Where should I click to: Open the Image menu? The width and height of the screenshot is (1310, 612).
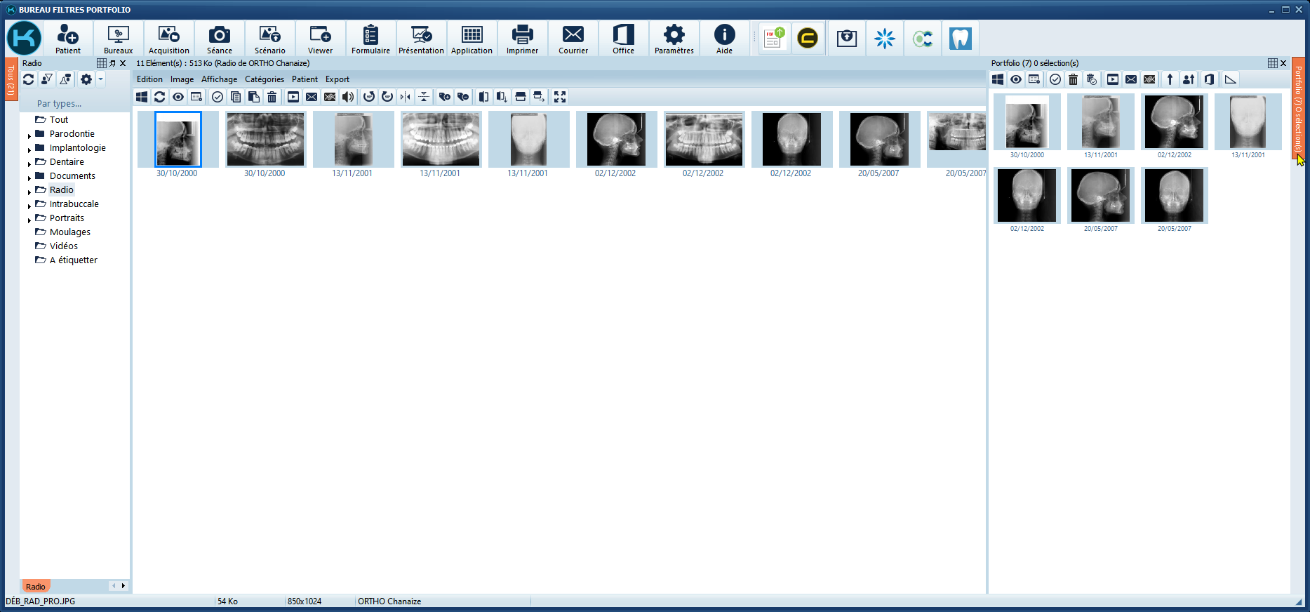point(182,79)
